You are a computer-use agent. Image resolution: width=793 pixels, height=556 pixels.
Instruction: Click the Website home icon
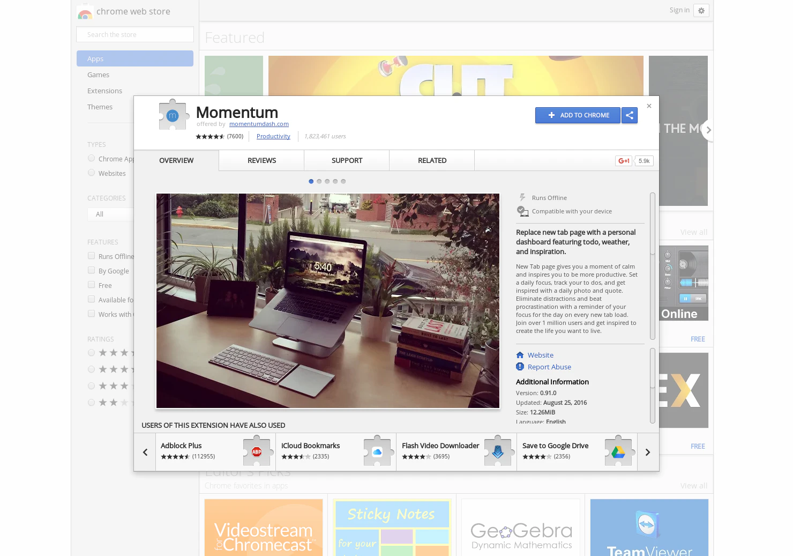click(520, 355)
